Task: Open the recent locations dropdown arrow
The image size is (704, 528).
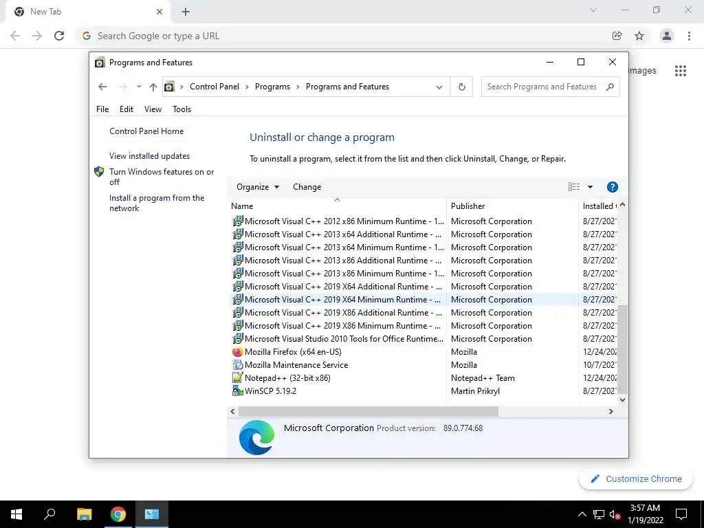Action: [139, 87]
